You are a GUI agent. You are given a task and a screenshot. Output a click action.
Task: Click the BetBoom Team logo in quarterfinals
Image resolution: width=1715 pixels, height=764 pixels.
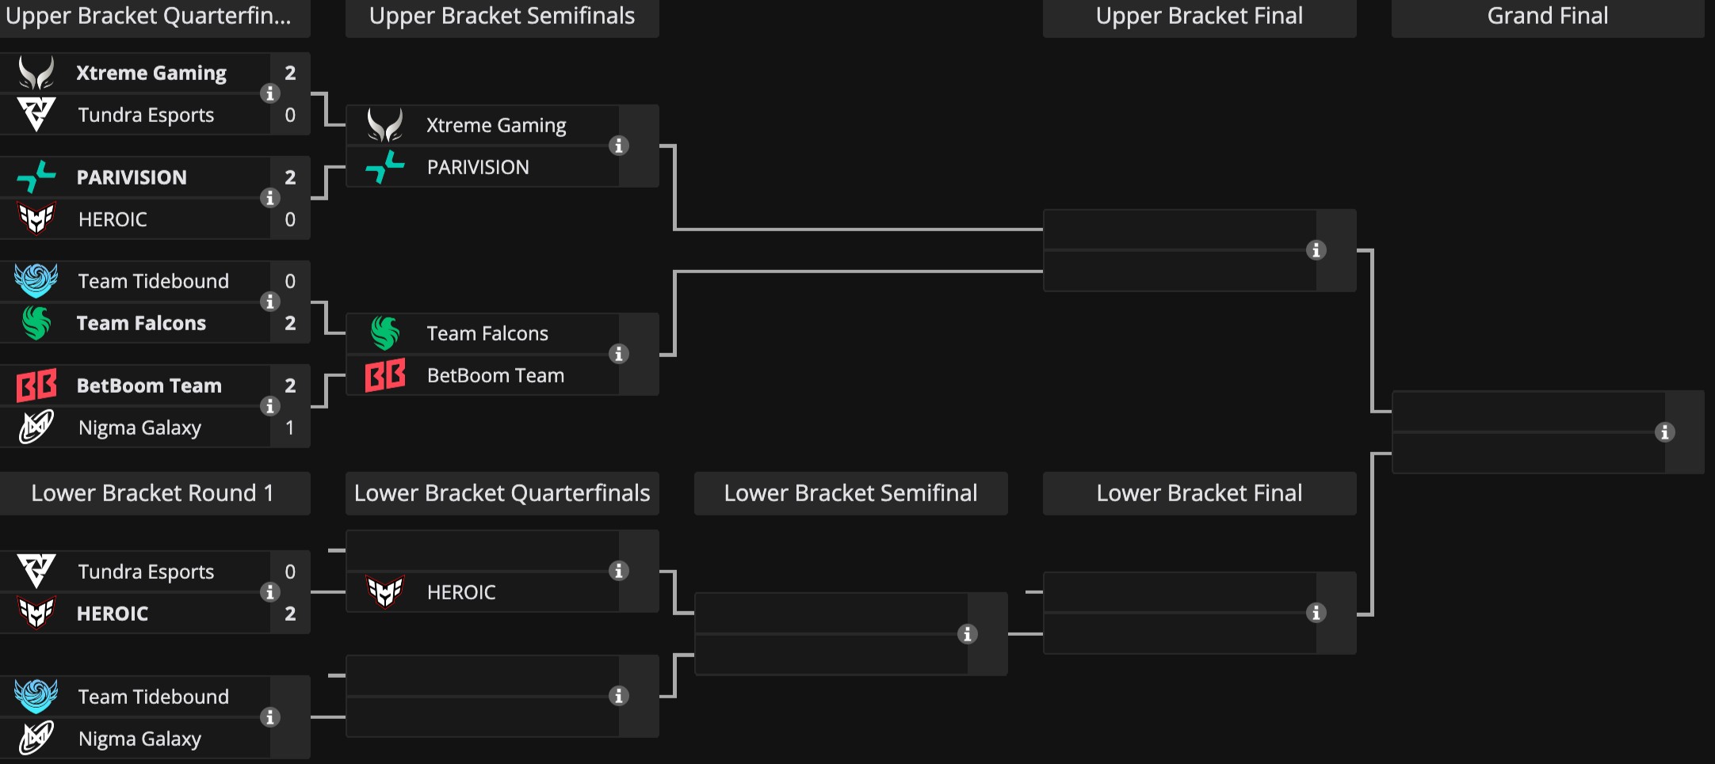click(x=36, y=386)
